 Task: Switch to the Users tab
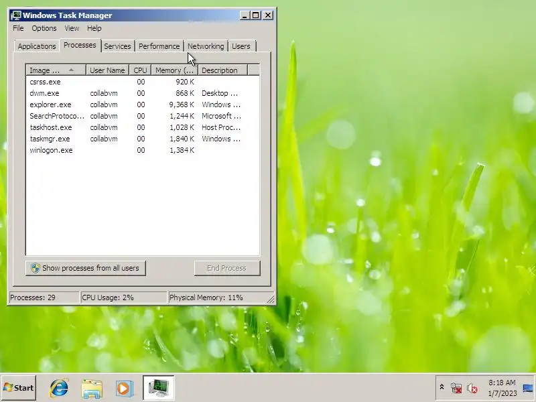pos(241,46)
